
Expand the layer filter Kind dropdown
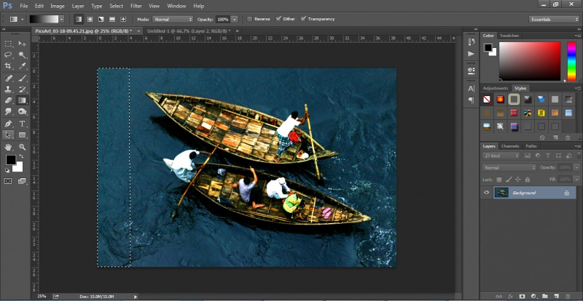502,156
